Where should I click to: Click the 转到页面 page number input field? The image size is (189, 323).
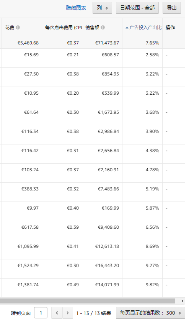(41, 313)
